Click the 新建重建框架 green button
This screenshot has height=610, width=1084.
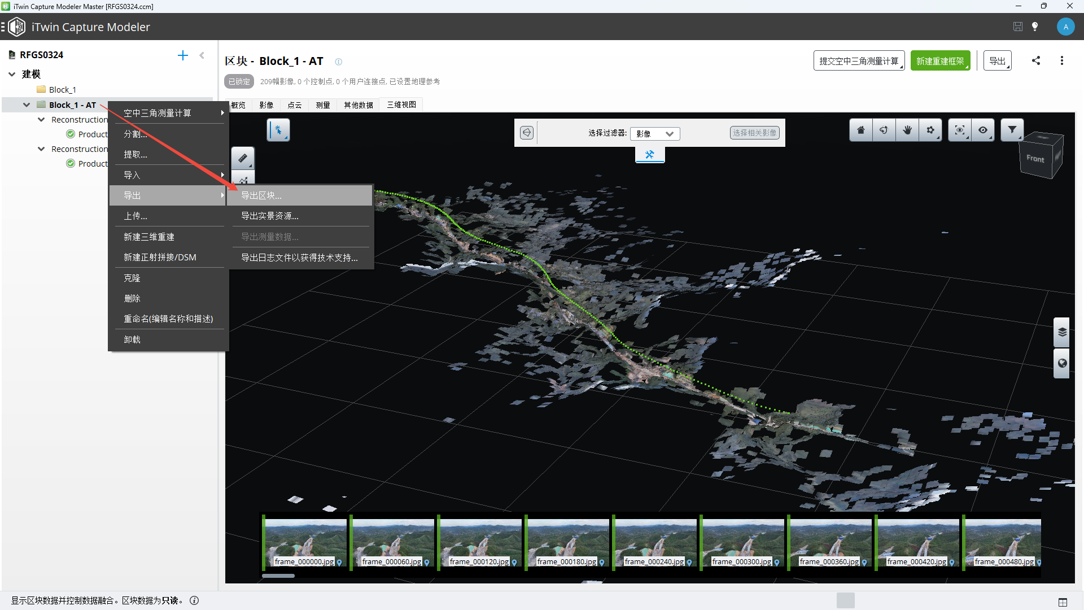[x=940, y=61]
